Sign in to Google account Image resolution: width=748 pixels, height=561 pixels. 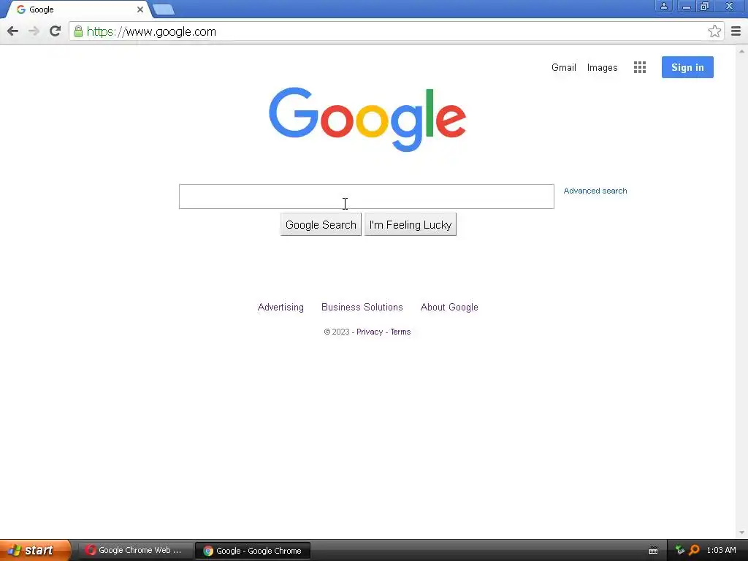687,67
